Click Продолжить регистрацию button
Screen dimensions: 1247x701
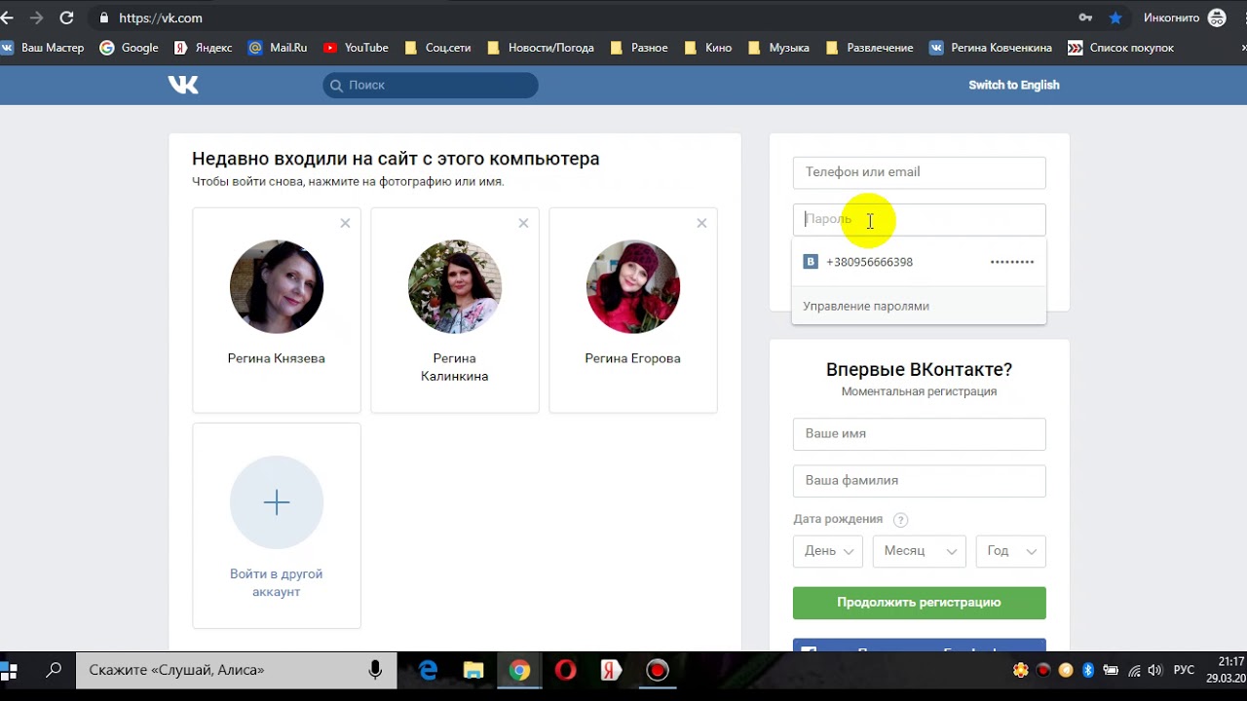coord(920,603)
